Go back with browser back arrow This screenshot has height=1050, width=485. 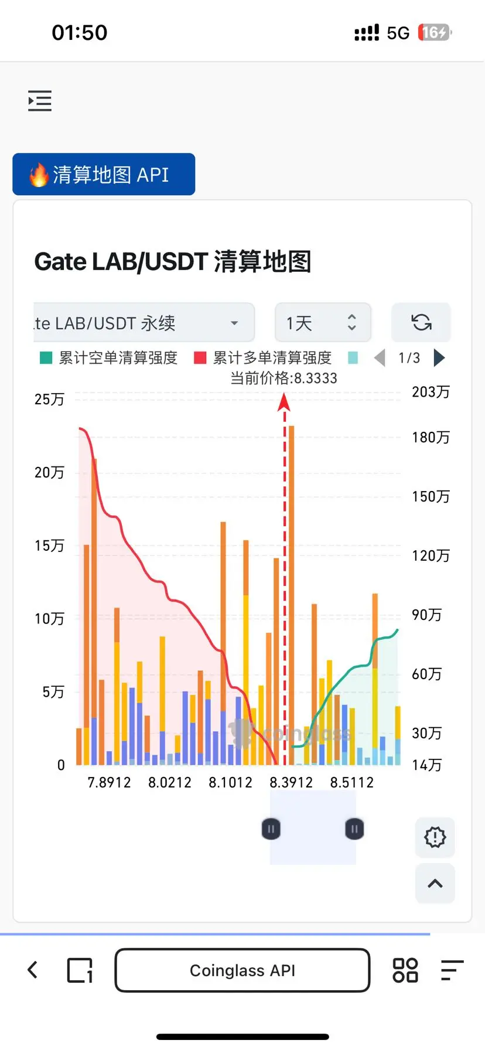click(x=33, y=970)
